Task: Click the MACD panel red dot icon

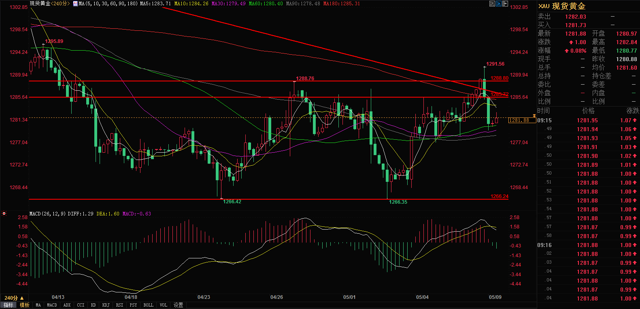Action: (x=4, y=213)
